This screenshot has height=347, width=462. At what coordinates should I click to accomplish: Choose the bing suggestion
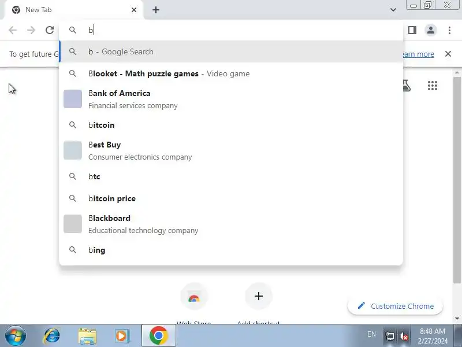pos(232,250)
